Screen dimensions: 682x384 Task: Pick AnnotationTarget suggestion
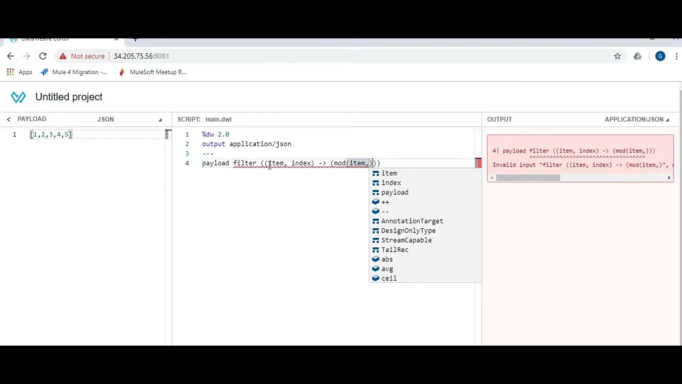click(x=425, y=221)
